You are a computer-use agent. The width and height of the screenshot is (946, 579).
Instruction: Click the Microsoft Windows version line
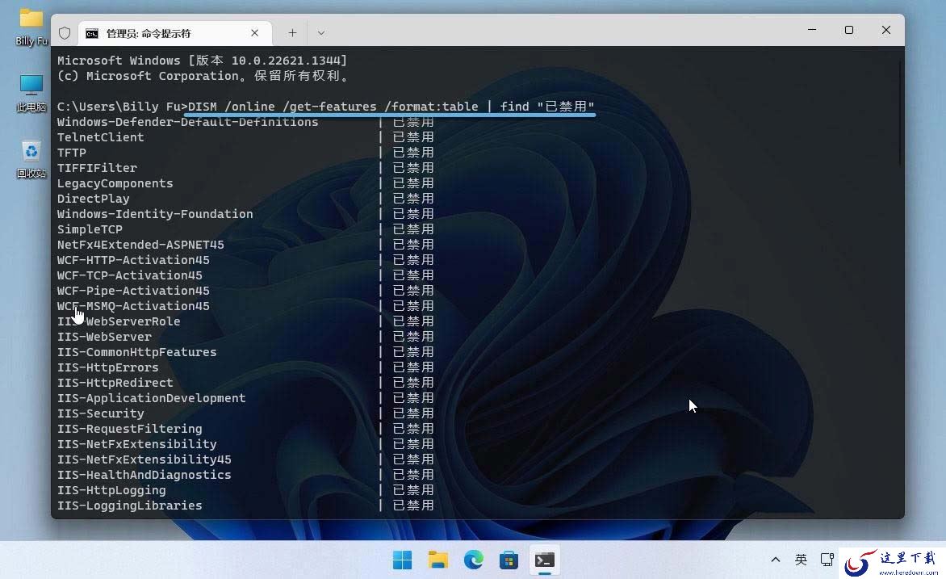point(202,61)
